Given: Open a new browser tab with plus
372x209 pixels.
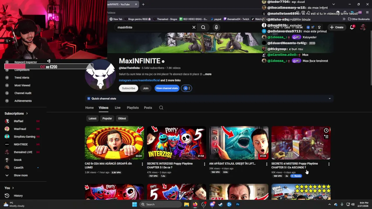Looking at the screenshot, I should pos(143,4).
